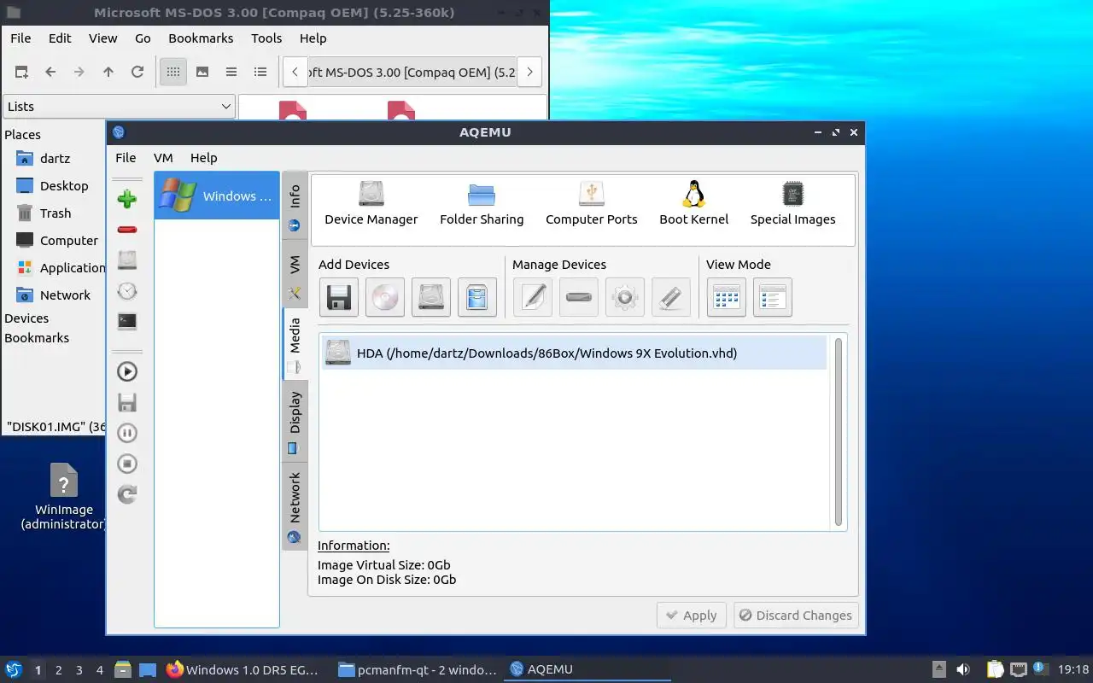Open the AQEMU VM menu
The height and width of the screenshot is (683, 1093).
pos(163,158)
